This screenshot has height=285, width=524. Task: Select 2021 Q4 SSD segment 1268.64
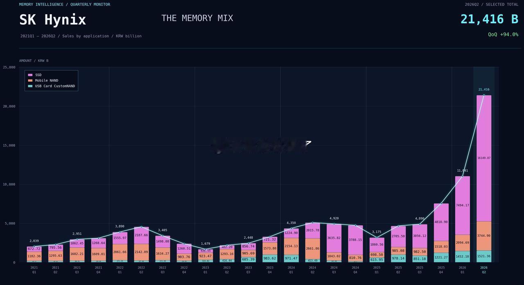(x=98, y=243)
